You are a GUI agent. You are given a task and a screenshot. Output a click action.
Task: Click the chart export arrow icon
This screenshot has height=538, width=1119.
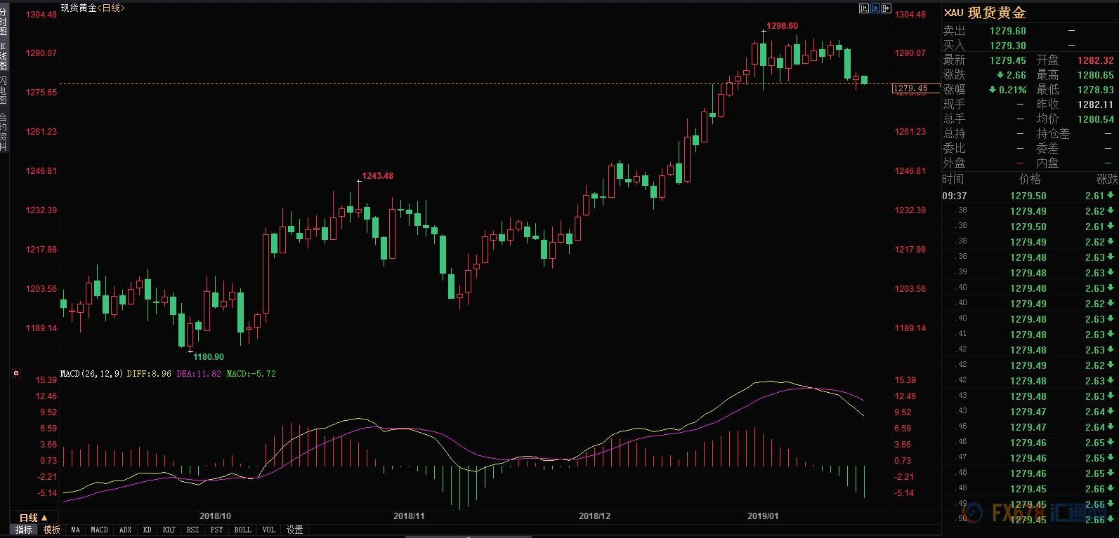coord(886,8)
